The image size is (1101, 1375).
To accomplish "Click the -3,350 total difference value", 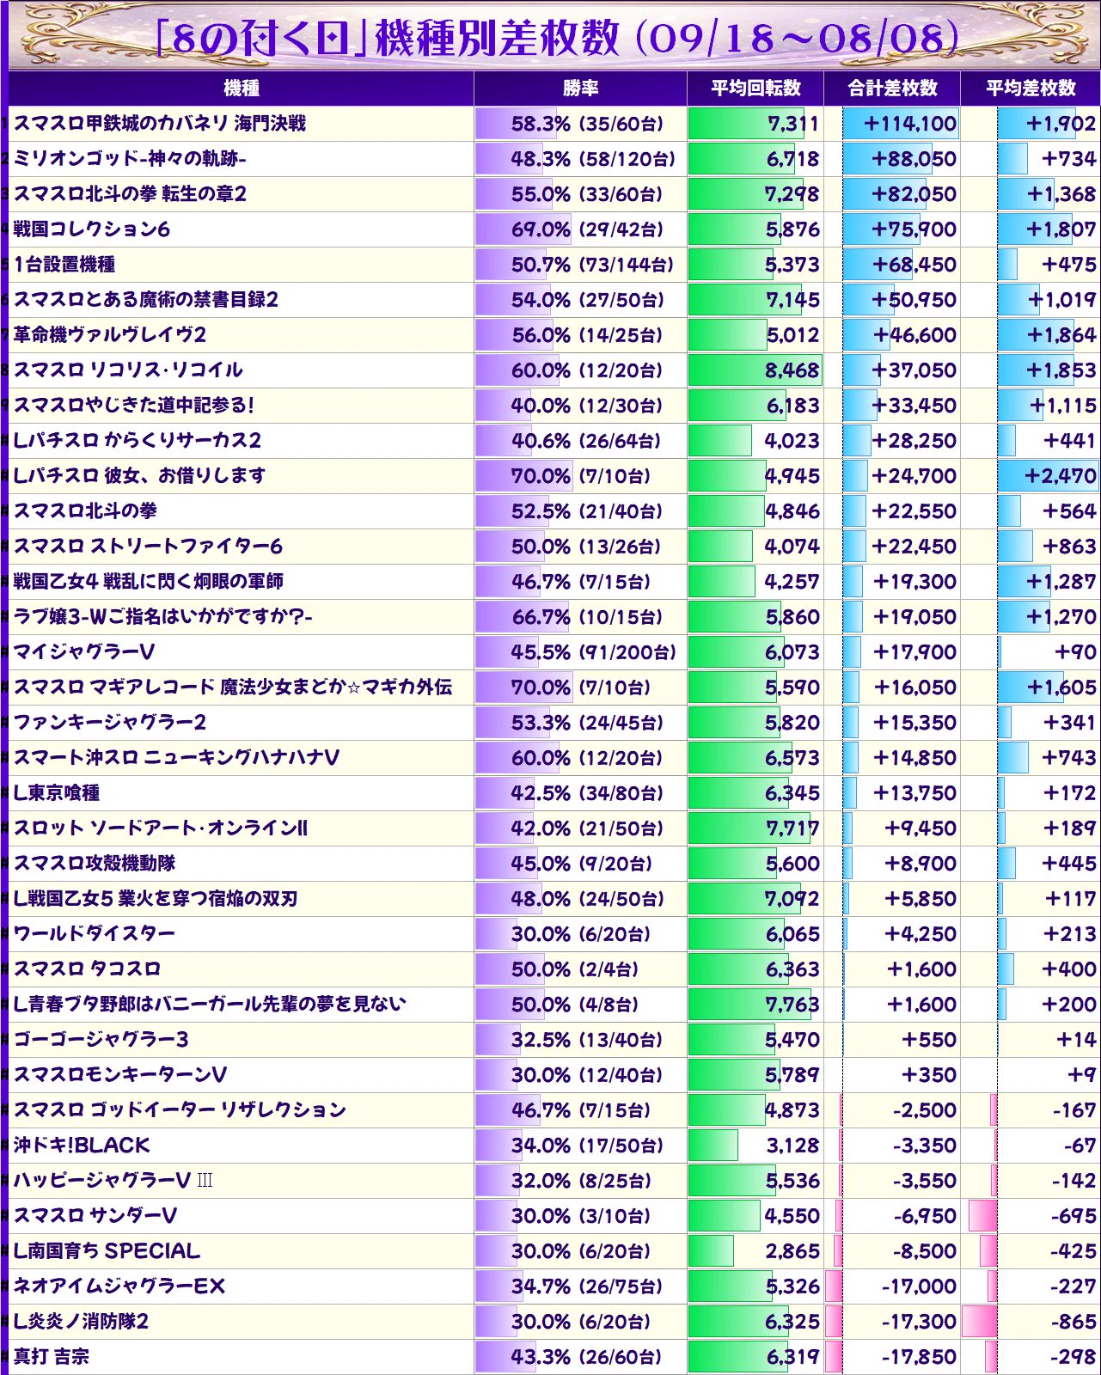I will click(925, 1146).
